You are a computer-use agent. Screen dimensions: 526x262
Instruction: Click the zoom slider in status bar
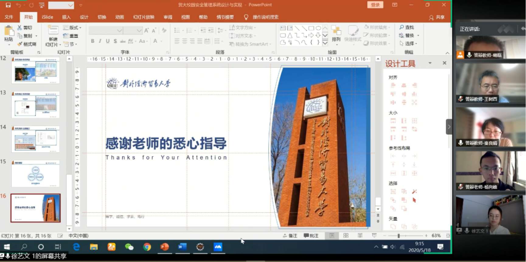[x=399, y=235]
